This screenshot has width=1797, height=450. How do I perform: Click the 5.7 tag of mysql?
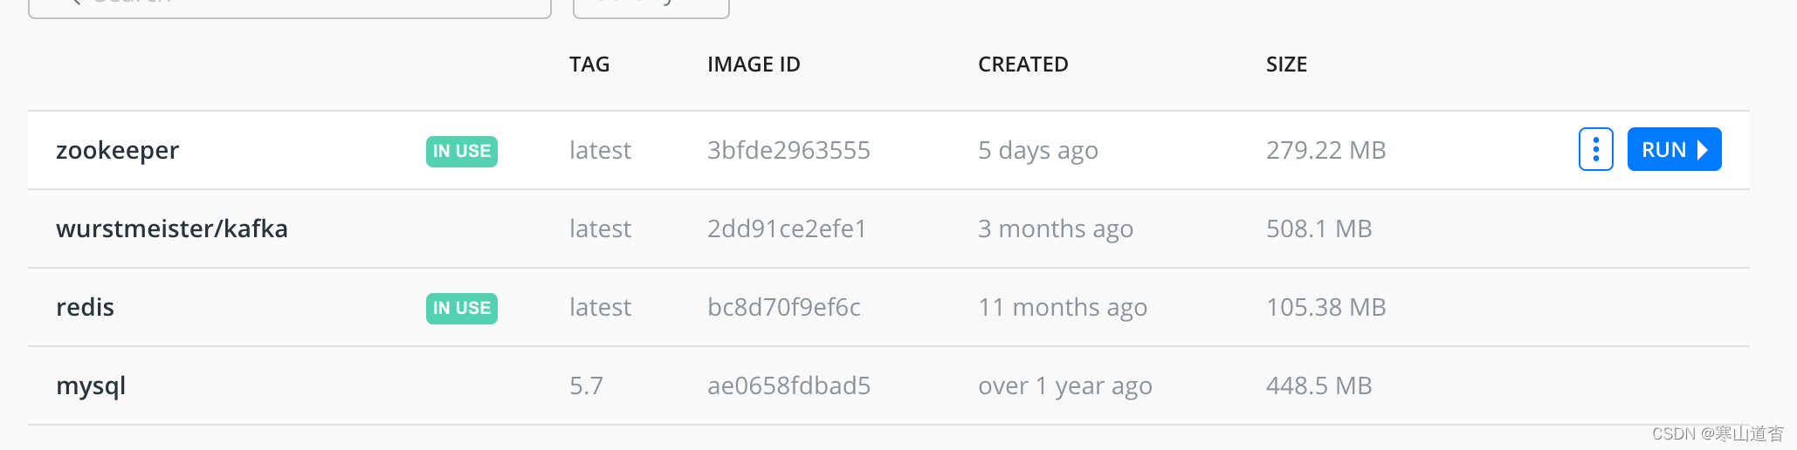tap(586, 385)
